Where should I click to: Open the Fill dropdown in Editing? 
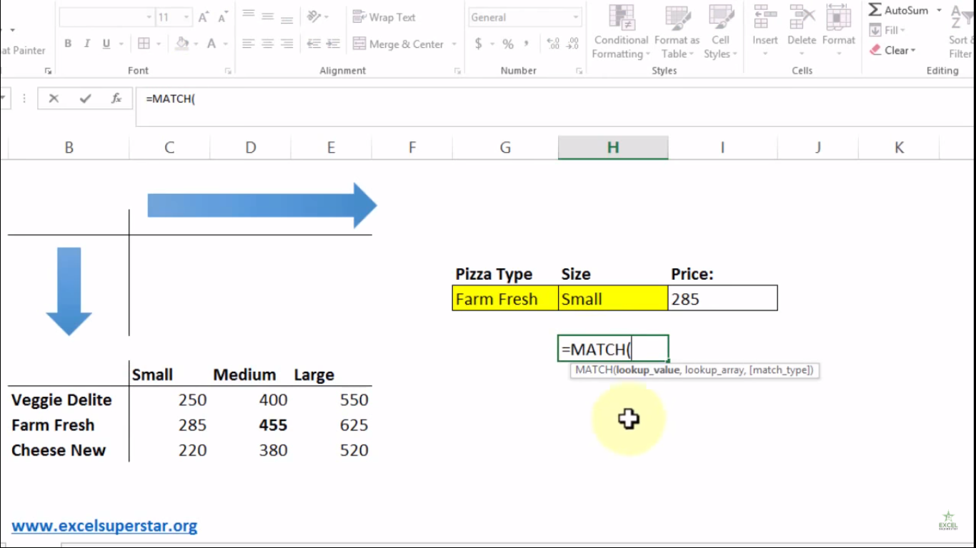tap(887, 30)
